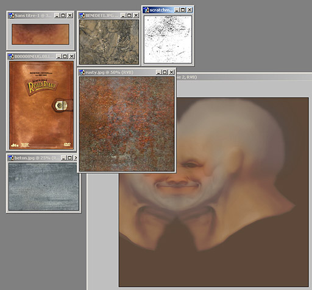This screenshot has height=290, width=312.
Task: Select the 'Sans titre-1' title text
Action: pos(26,16)
